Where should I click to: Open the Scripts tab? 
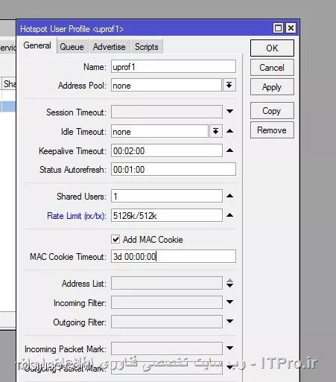[147, 47]
